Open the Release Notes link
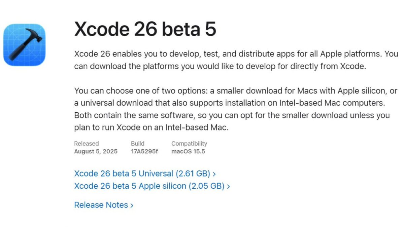Screen dimensions: 404x227 [x=104, y=205]
